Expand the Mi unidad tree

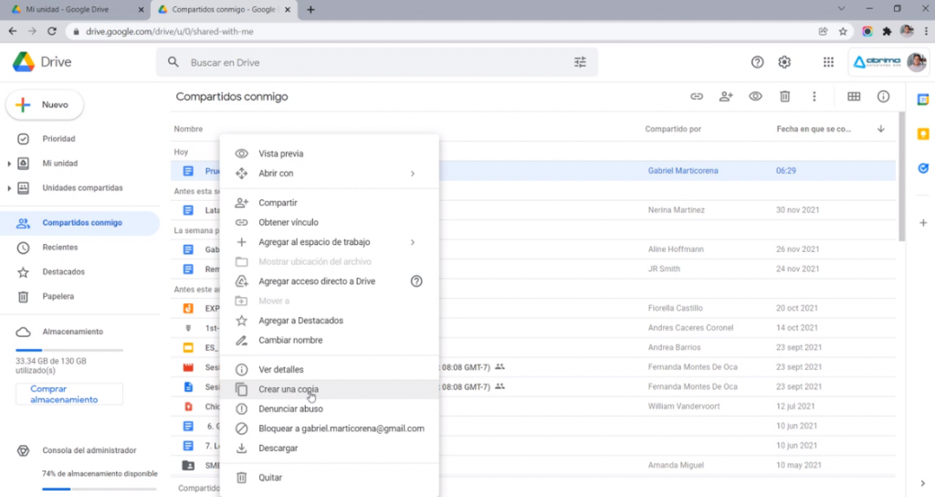[10, 164]
